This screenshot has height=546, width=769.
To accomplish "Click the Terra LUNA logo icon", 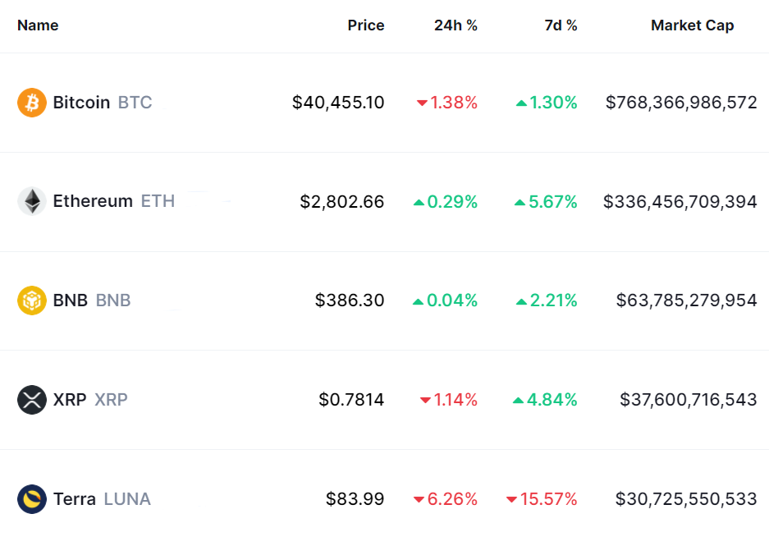I will (x=32, y=499).
